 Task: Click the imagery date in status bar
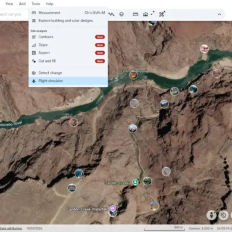pyautogui.click(x=35, y=228)
